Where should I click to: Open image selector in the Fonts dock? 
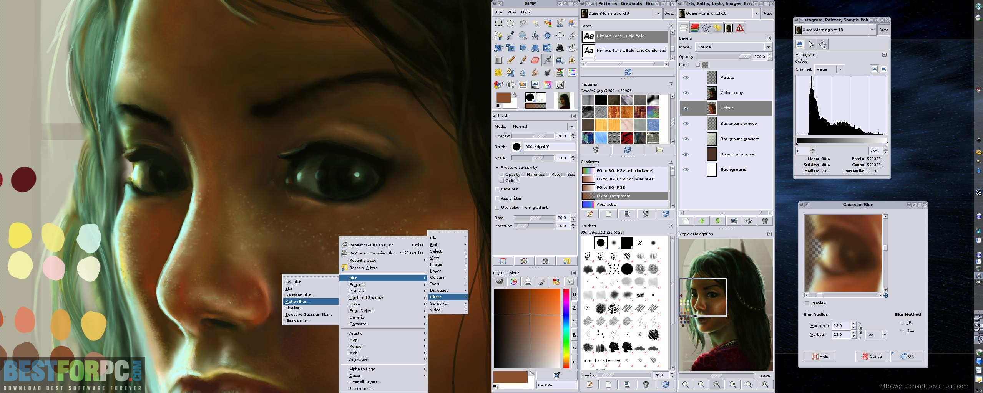(621, 13)
